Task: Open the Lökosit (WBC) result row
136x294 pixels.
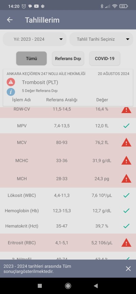Action: [68, 195]
